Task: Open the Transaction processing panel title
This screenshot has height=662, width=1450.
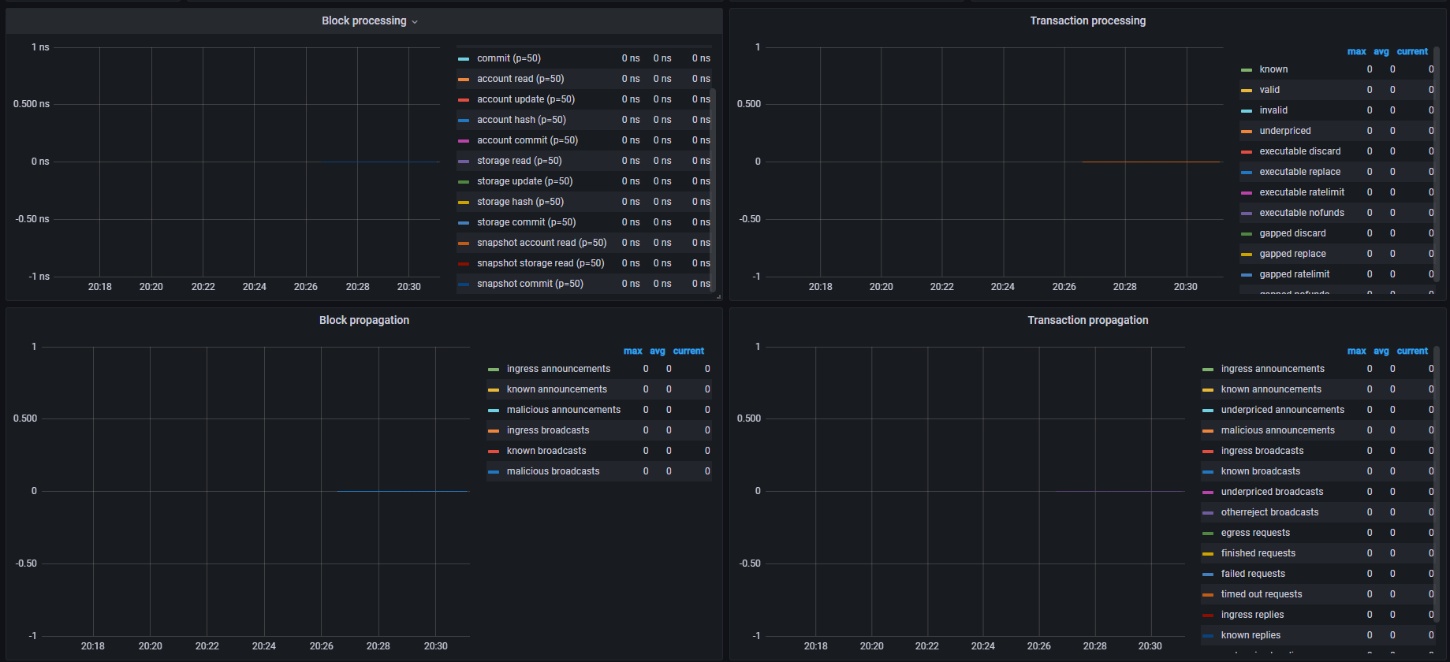Action: tap(1087, 21)
